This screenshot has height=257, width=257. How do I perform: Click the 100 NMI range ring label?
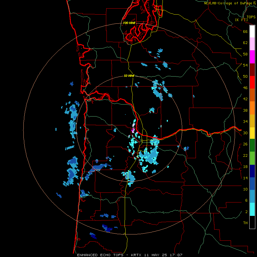click(x=129, y=23)
